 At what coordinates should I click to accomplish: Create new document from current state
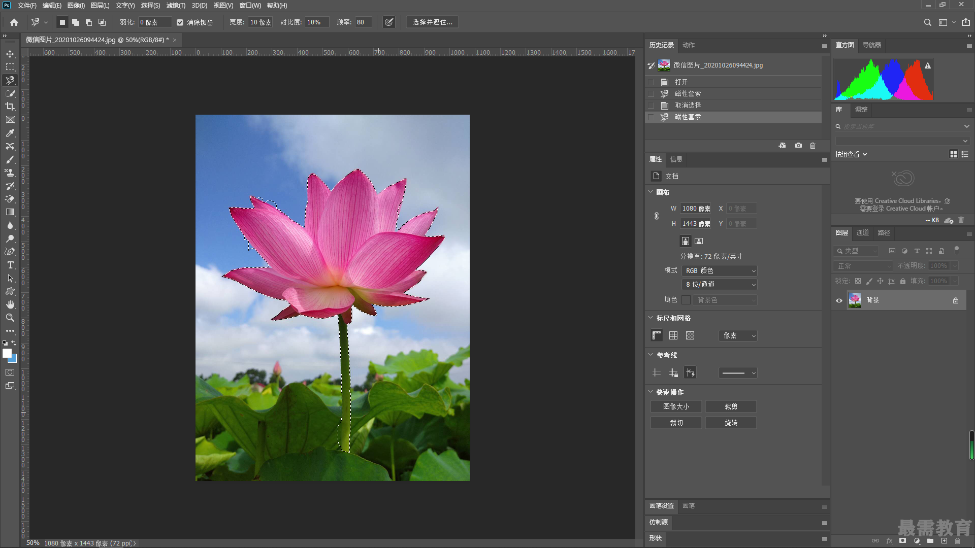pyautogui.click(x=782, y=146)
